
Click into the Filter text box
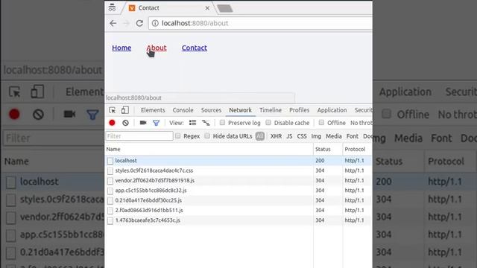pyautogui.click(x=139, y=135)
